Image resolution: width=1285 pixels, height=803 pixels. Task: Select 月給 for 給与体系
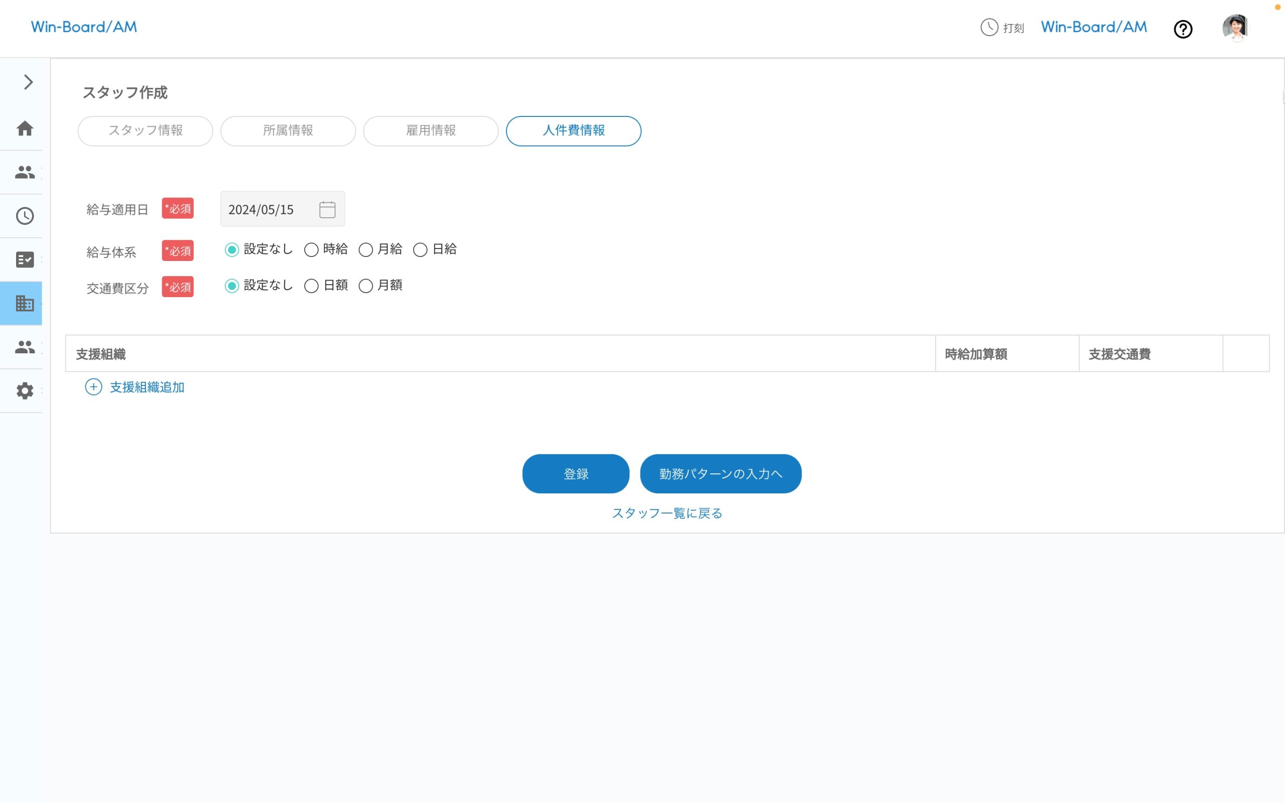(366, 250)
